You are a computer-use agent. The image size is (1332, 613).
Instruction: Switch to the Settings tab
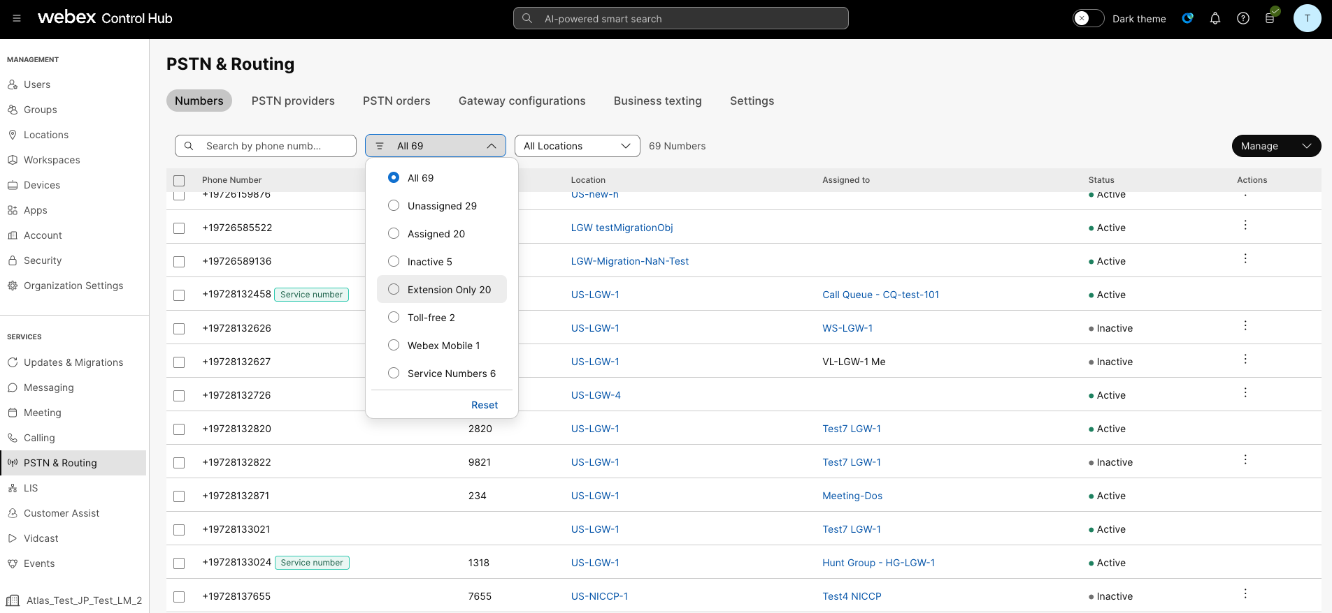(x=752, y=101)
